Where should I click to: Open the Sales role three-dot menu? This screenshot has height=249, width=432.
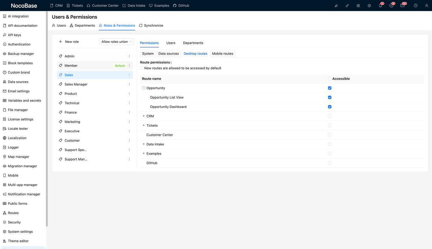(x=129, y=75)
